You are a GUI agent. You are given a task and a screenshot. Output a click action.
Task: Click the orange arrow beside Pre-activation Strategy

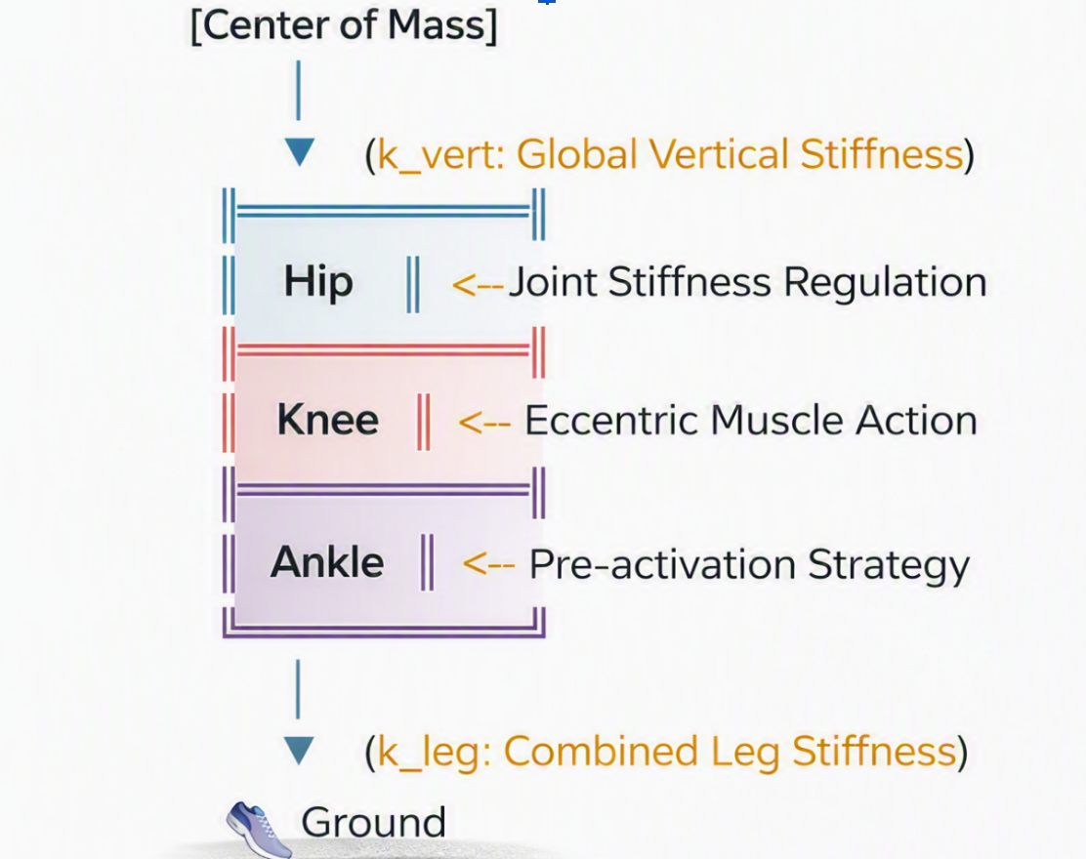(x=488, y=564)
